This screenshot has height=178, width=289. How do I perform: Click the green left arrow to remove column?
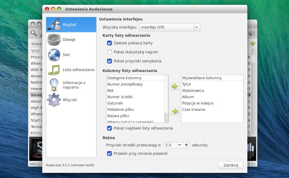(x=175, y=111)
